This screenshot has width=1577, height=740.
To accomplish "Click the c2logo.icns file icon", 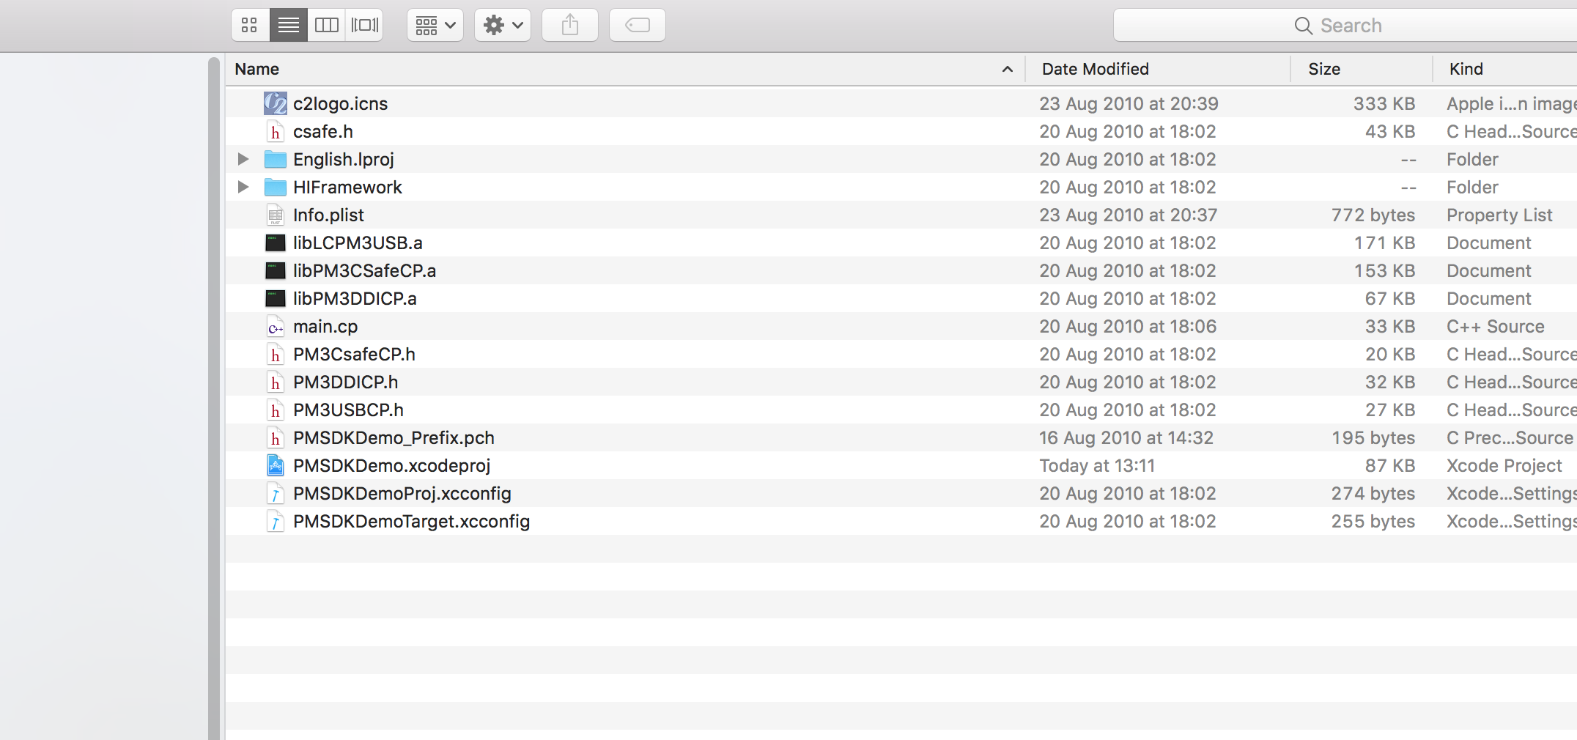I will 275,103.
